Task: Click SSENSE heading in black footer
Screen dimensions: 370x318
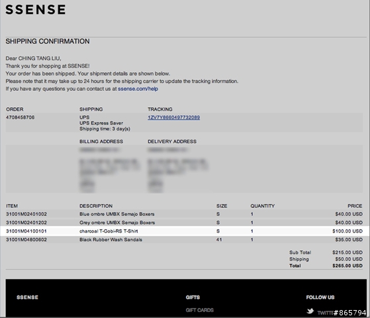Action: pyautogui.click(x=27, y=297)
